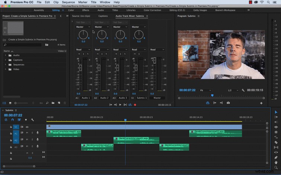
Task: Expand the Sequences bin
Action: click(x=5, y=65)
